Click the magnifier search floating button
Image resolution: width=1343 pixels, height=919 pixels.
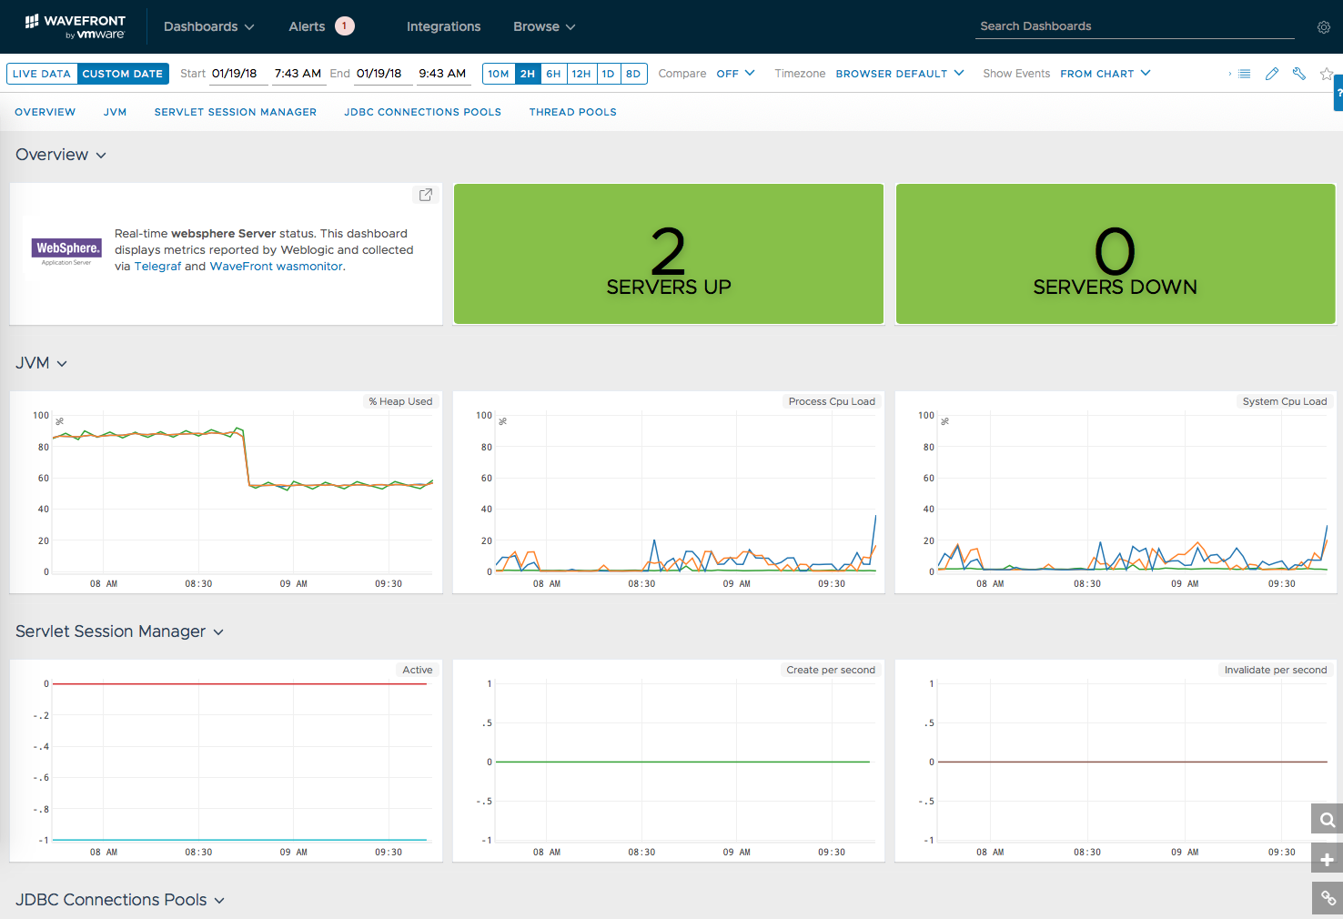pyautogui.click(x=1327, y=820)
